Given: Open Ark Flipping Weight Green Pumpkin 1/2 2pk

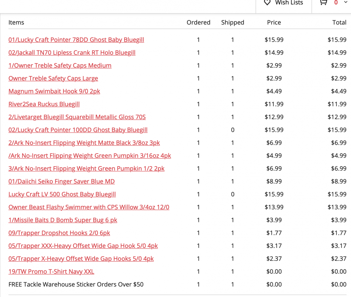Looking at the screenshot, I should 86,169.
